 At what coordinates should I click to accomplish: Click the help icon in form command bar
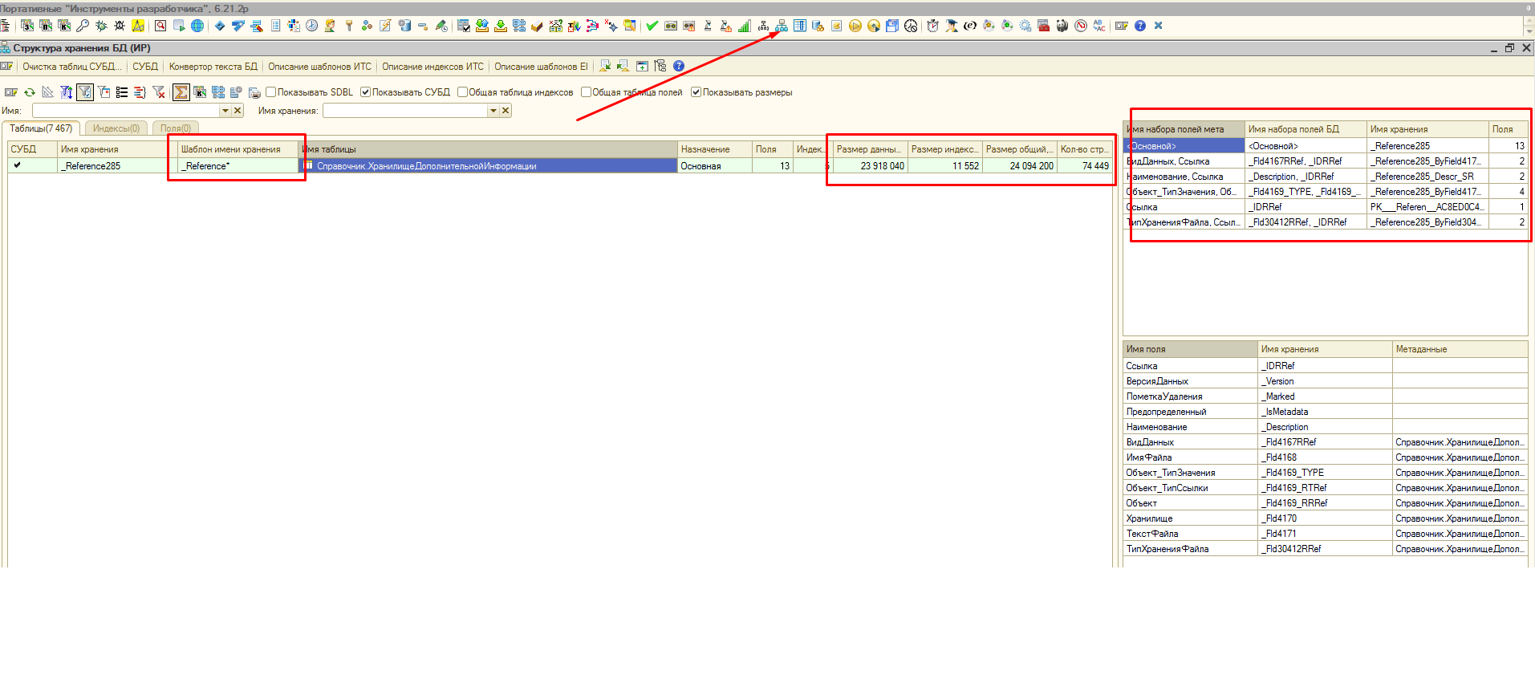[679, 66]
